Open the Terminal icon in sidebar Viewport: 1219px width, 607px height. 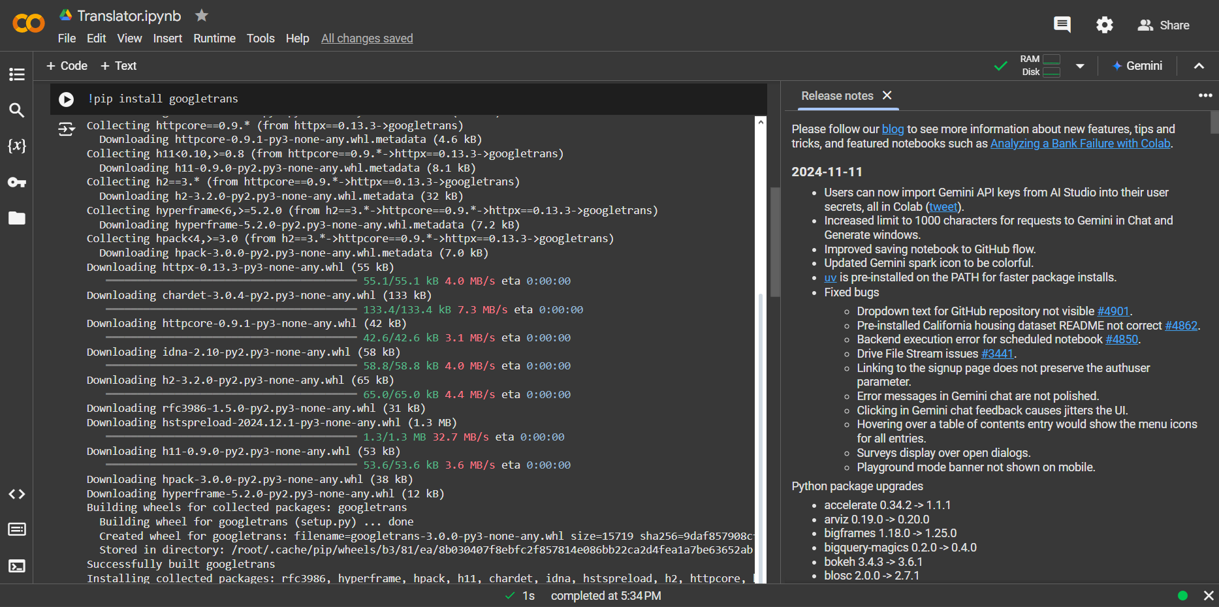coord(17,566)
